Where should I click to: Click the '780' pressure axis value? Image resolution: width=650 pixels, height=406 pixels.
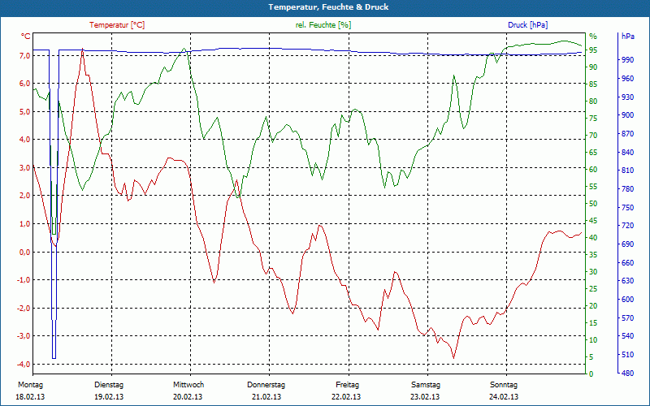627,189
